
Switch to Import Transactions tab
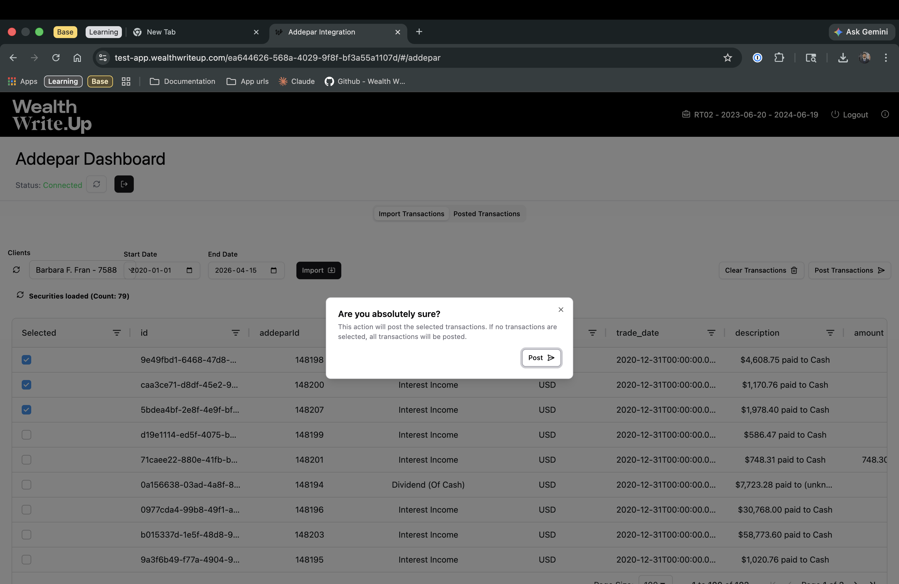(x=411, y=214)
